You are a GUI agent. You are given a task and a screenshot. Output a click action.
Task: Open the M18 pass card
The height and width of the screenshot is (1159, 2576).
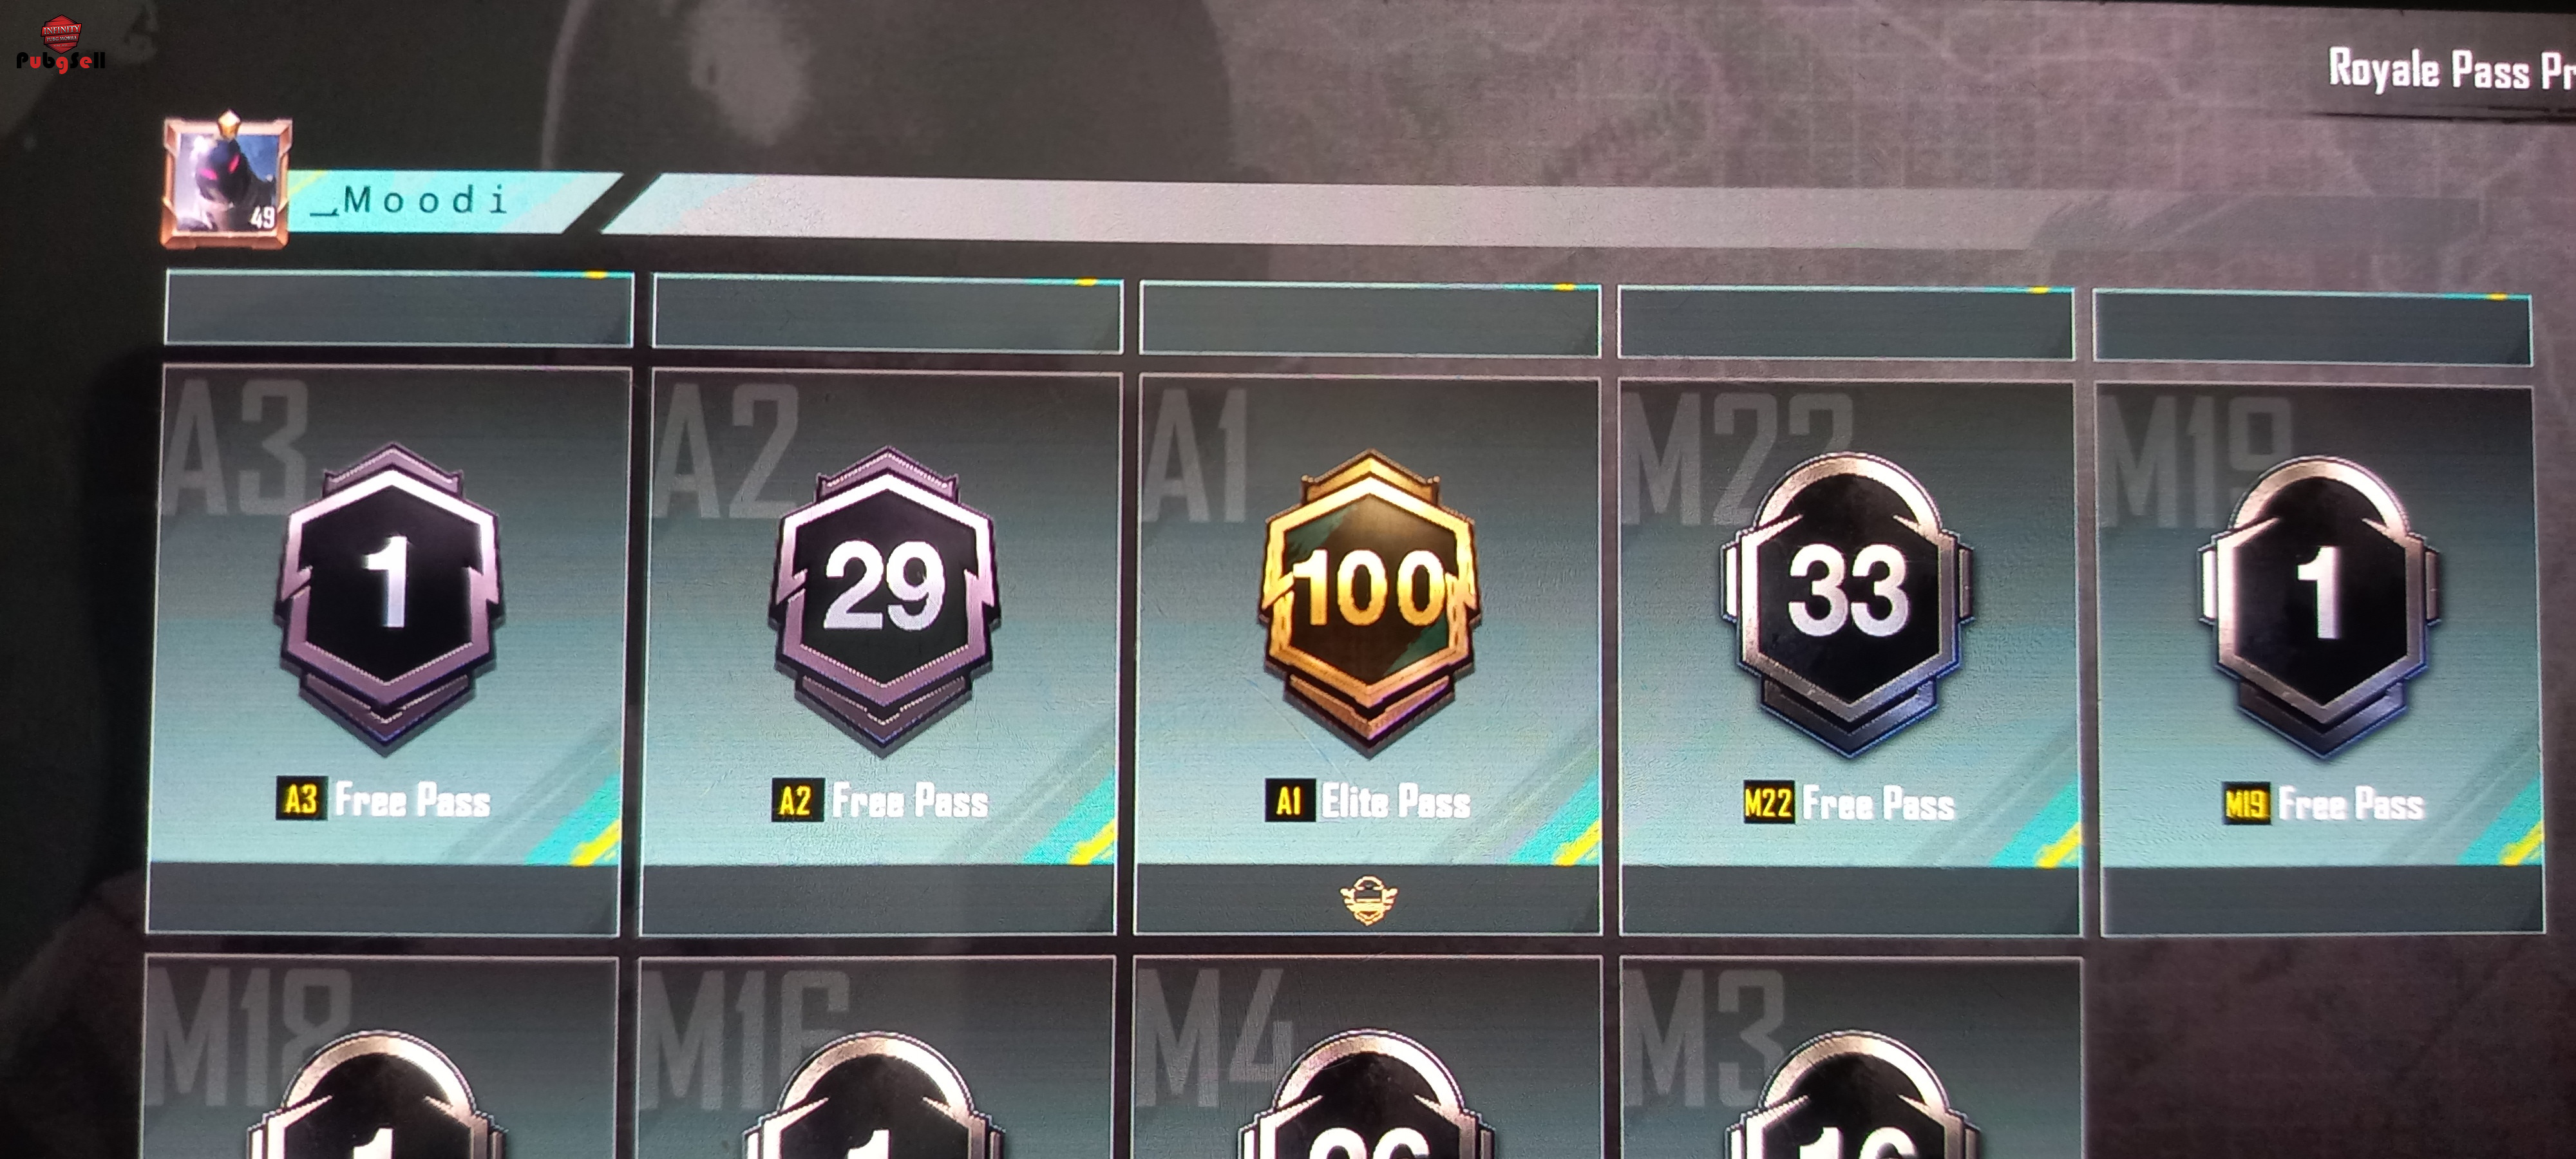click(381, 1058)
